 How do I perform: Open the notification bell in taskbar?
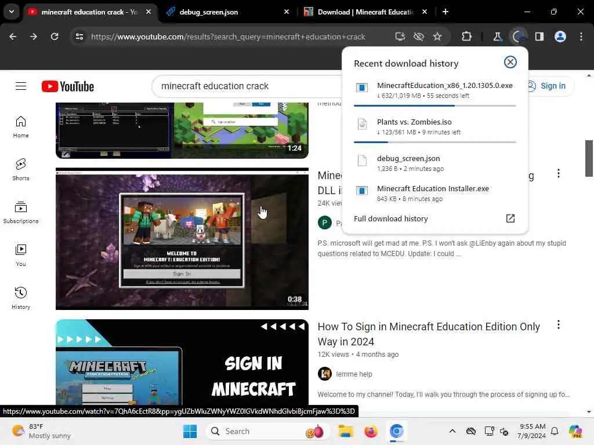pos(555,431)
